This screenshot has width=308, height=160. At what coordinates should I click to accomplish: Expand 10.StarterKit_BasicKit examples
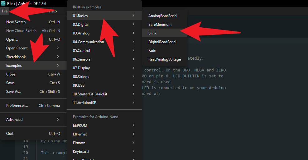(104, 94)
